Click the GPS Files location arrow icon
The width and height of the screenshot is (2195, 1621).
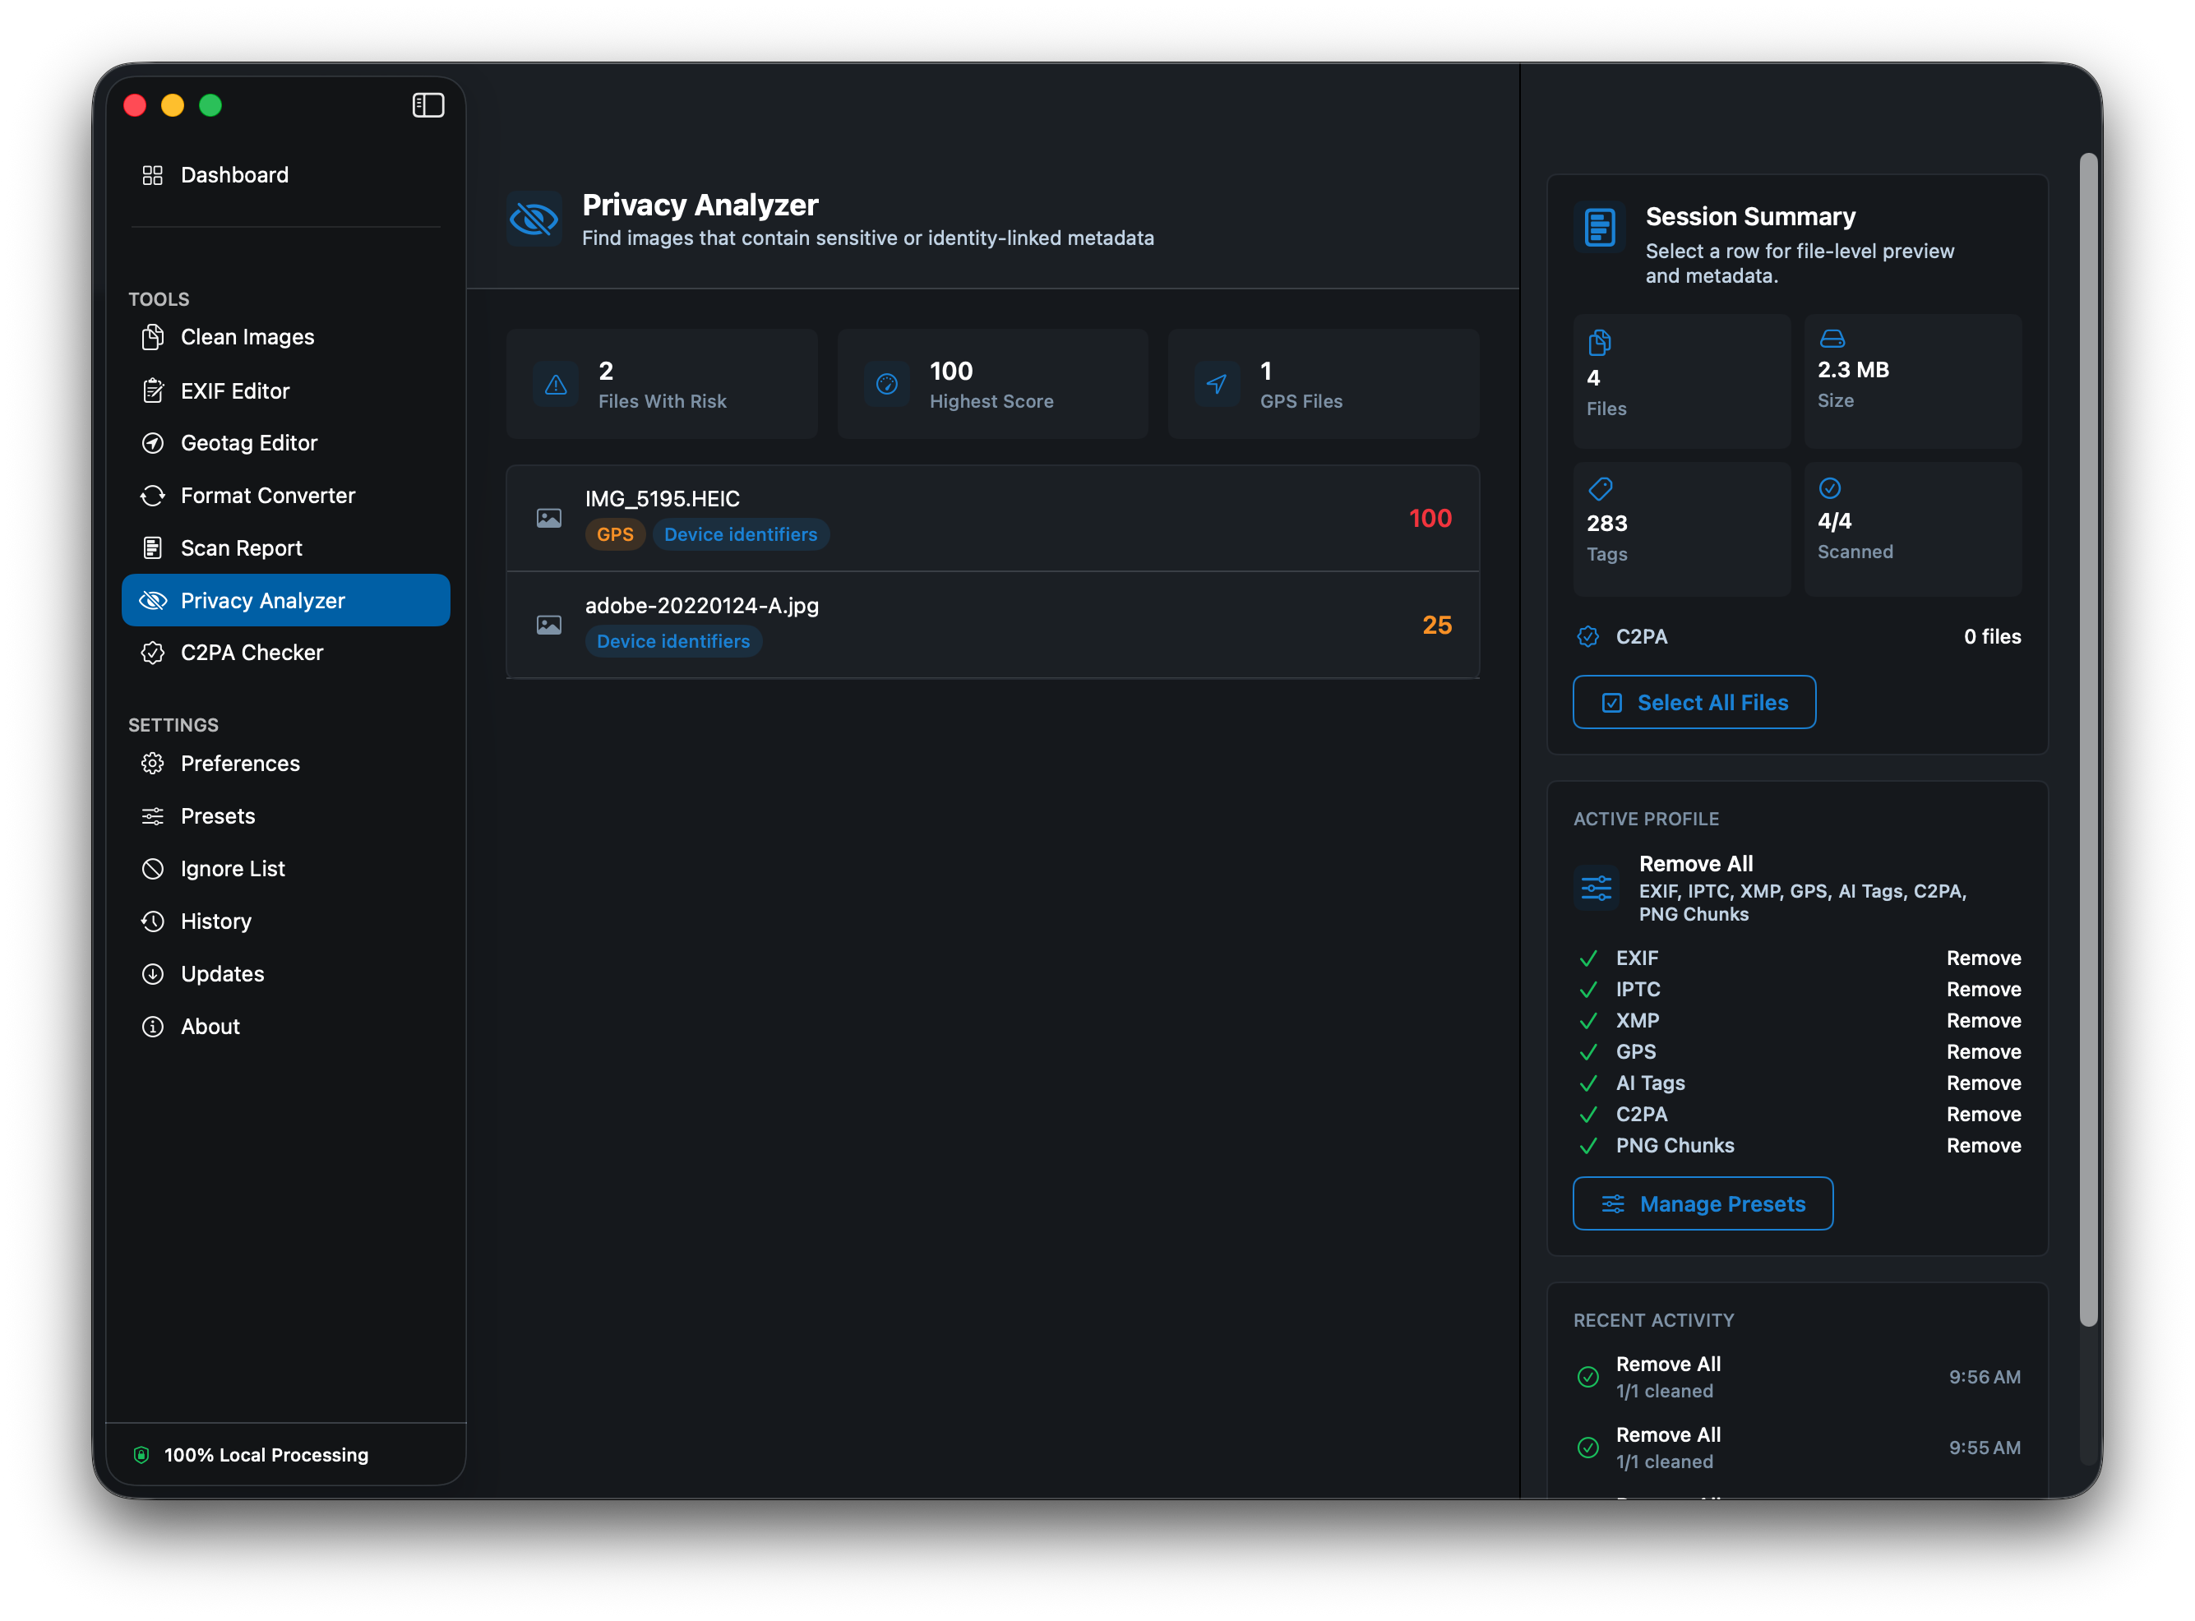pos(1217,384)
